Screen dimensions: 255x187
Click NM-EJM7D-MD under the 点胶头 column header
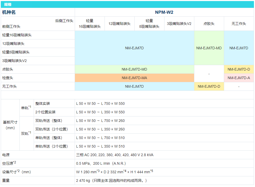click(209, 48)
